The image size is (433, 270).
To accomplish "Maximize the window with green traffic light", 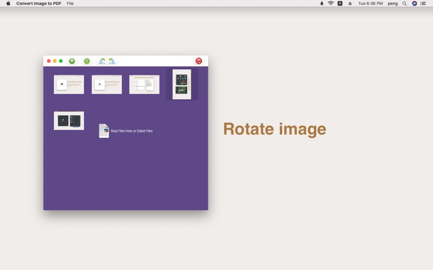I will 61,61.
